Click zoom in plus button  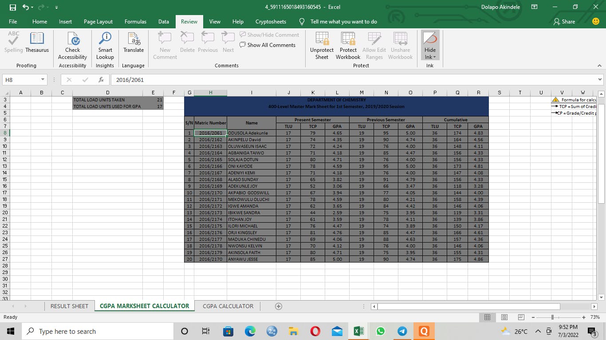(x=585, y=317)
